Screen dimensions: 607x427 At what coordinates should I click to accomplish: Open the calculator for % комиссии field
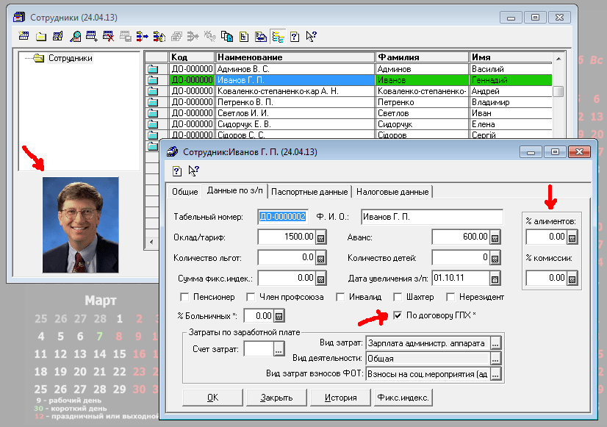click(x=572, y=279)
